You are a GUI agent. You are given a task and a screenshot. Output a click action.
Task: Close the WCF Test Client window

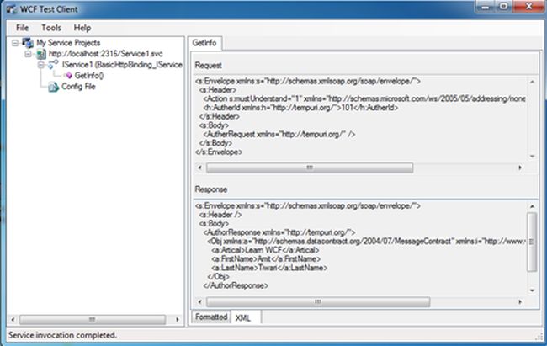528,6
